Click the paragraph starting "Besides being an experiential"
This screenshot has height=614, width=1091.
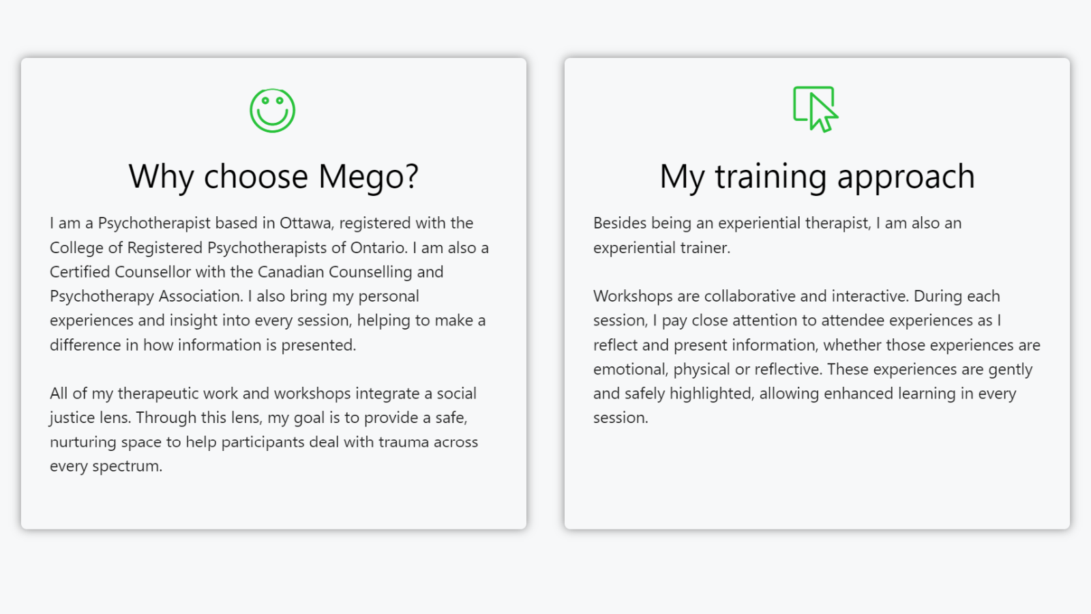(777, 235)
